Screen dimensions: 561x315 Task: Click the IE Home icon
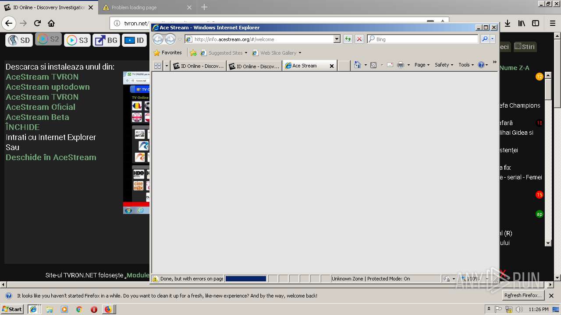tap(357, 65)
